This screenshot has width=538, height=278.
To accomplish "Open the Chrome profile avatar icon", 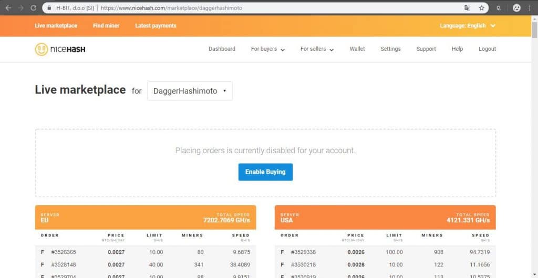I will click(517, 7).
